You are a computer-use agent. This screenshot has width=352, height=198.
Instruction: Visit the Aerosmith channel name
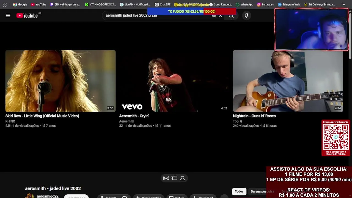pyautogui.click(x=127, y=121)
